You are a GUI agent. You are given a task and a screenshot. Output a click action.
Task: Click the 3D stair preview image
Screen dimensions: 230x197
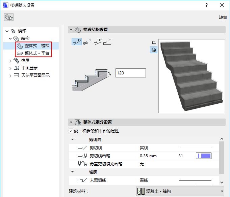click(x=191, y=76)
